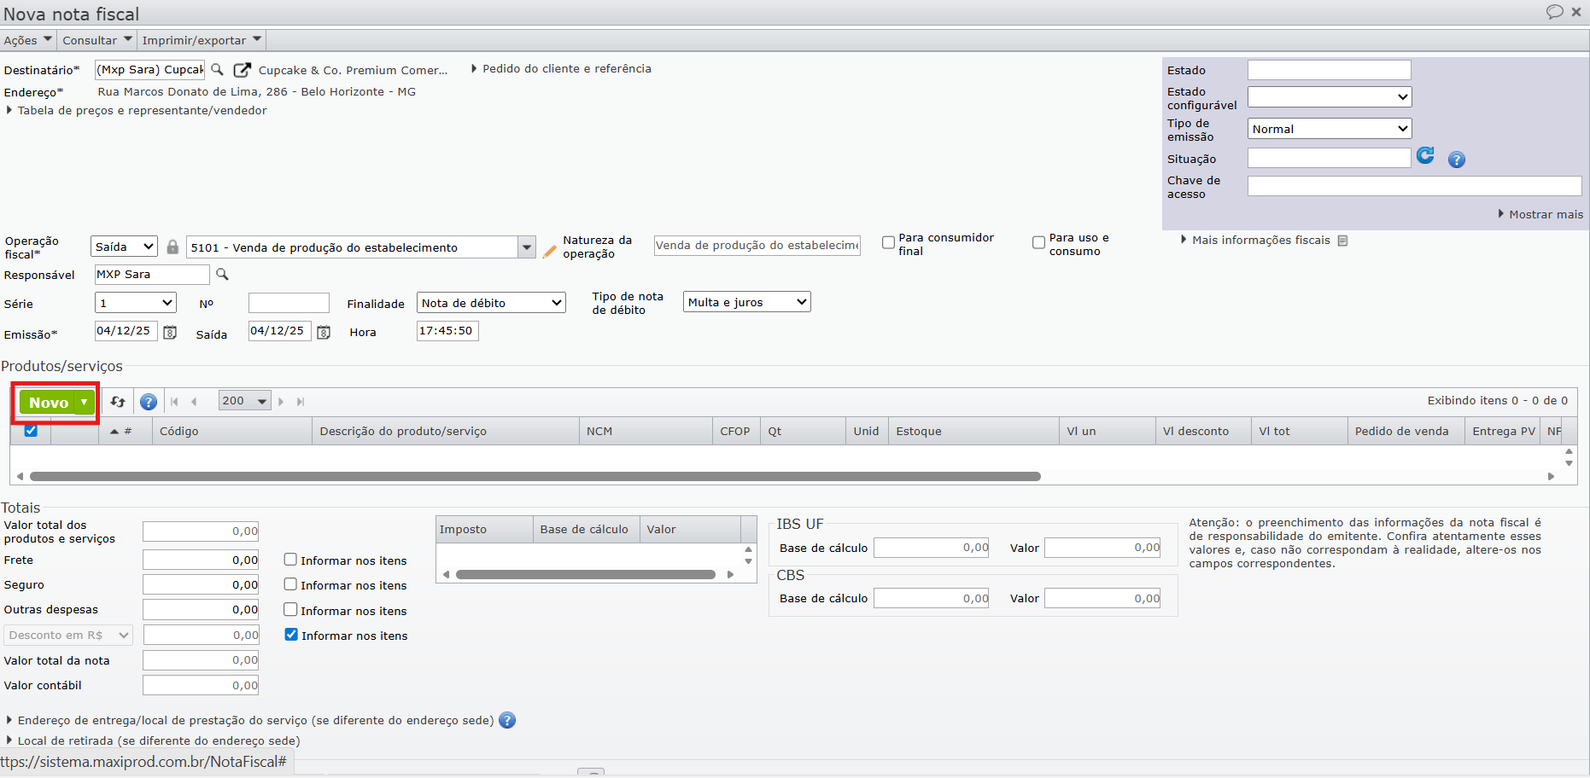The width and height of the screenshot is (1590, 778).
Task: Open the Tipo de emissão dropdown
Action: coord(1330,129)
